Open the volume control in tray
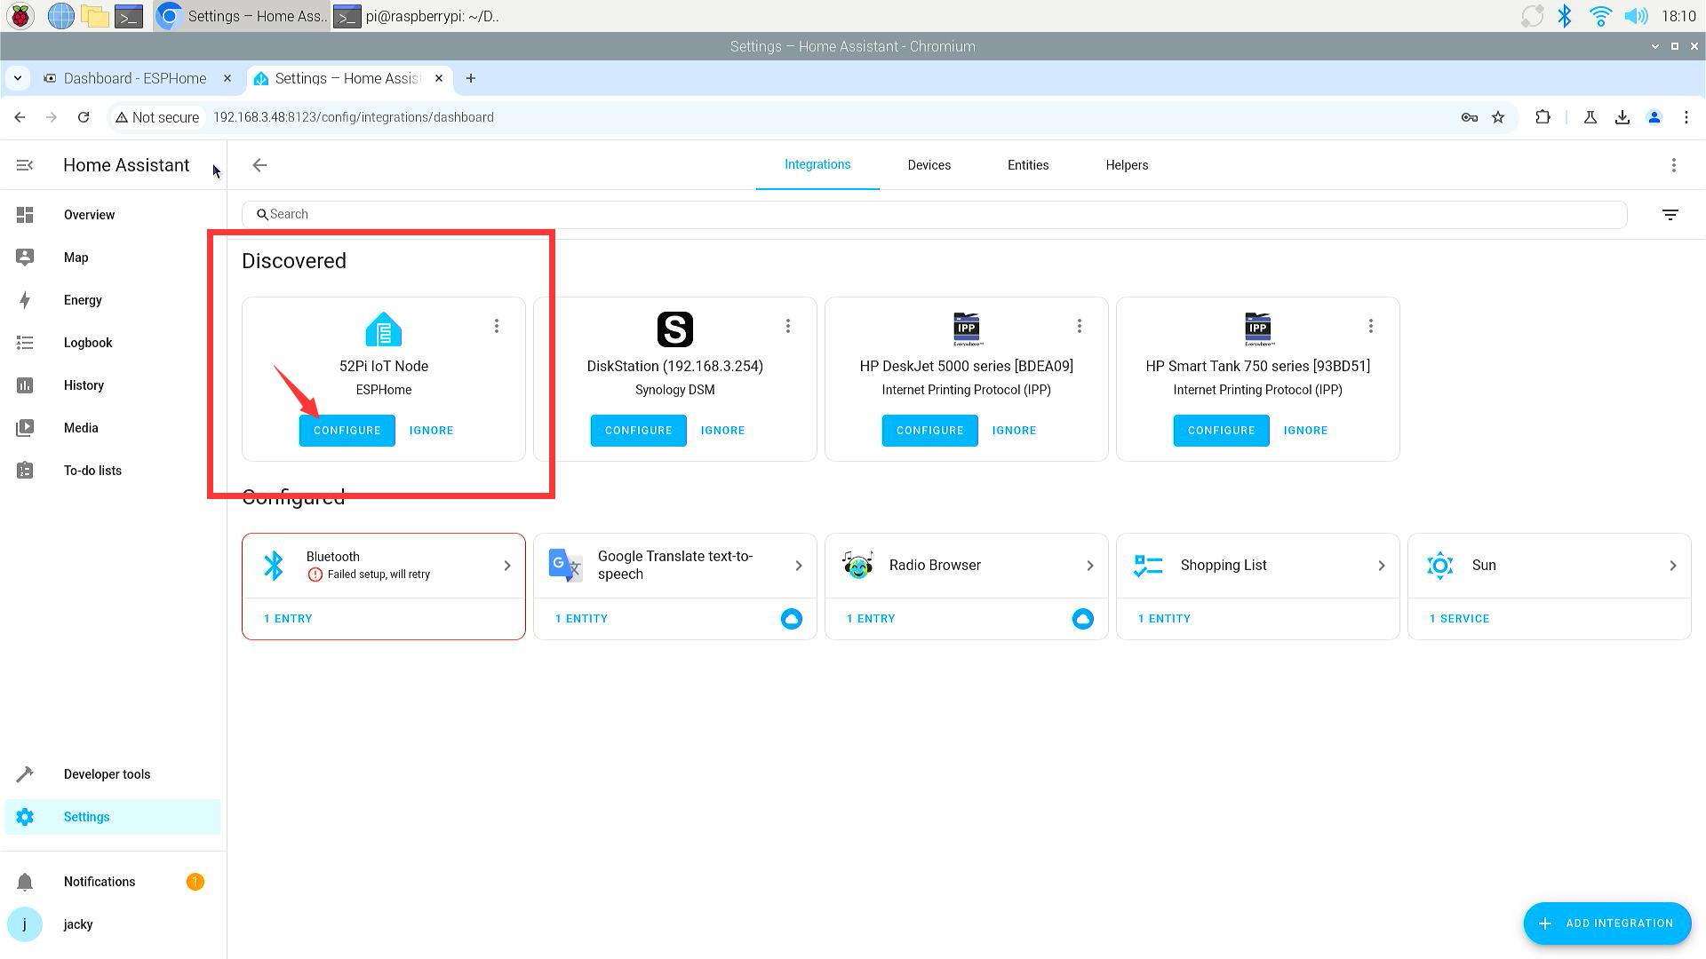This screenshot has height=959, width=1706. pyautogui.click(x=1635, y=16)
